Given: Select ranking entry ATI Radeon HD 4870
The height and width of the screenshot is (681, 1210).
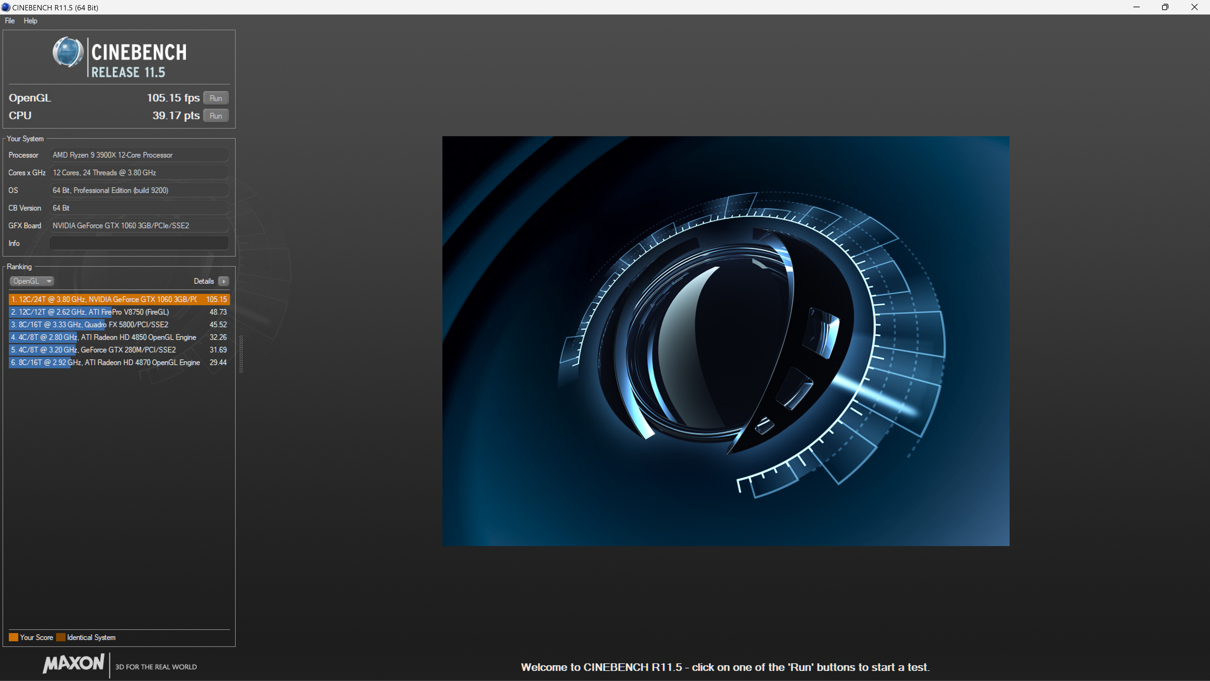Looking at the screenshot, I should click(x=119, y=363).
